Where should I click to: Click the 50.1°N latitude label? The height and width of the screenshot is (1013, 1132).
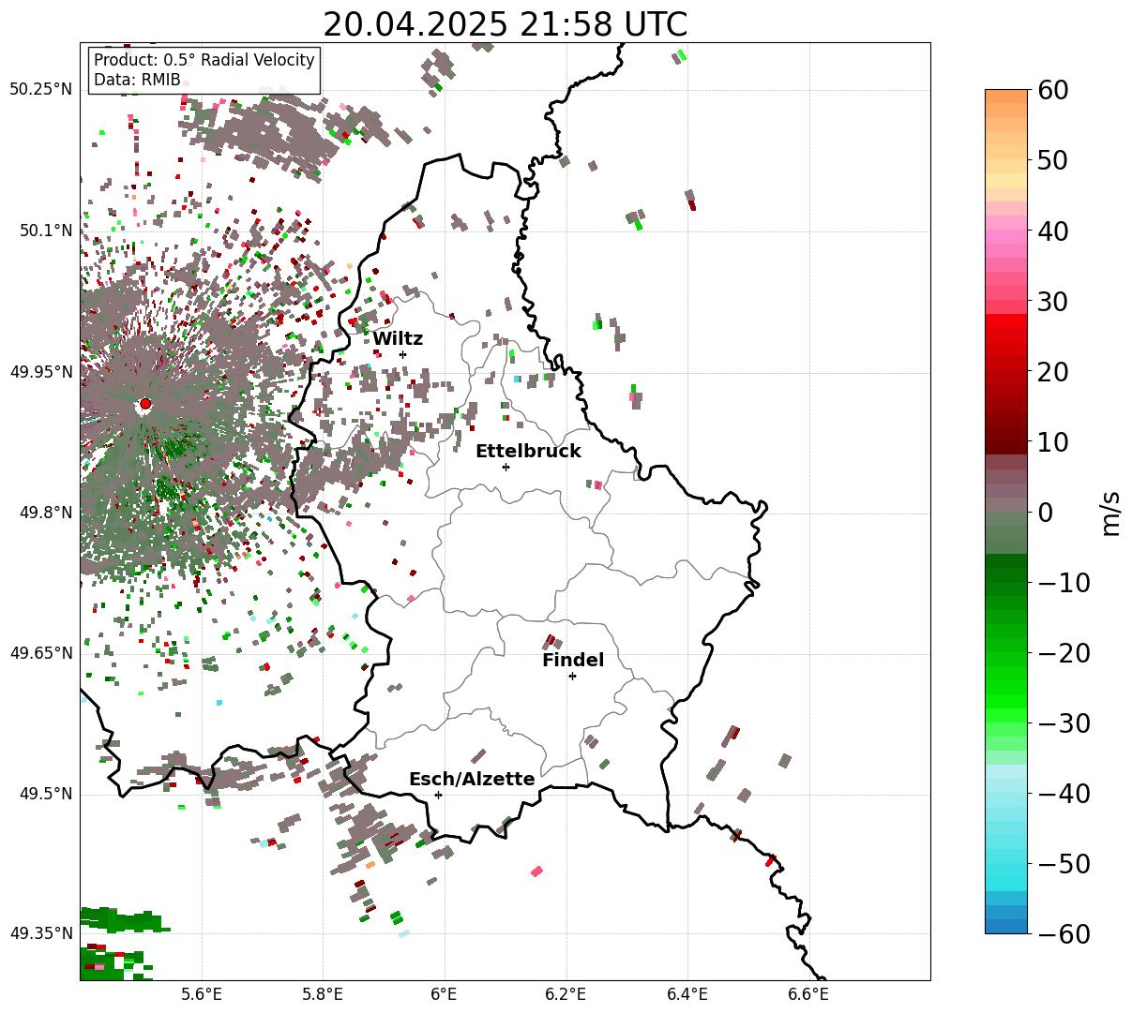pyautogui.click(x=46, y=231)
